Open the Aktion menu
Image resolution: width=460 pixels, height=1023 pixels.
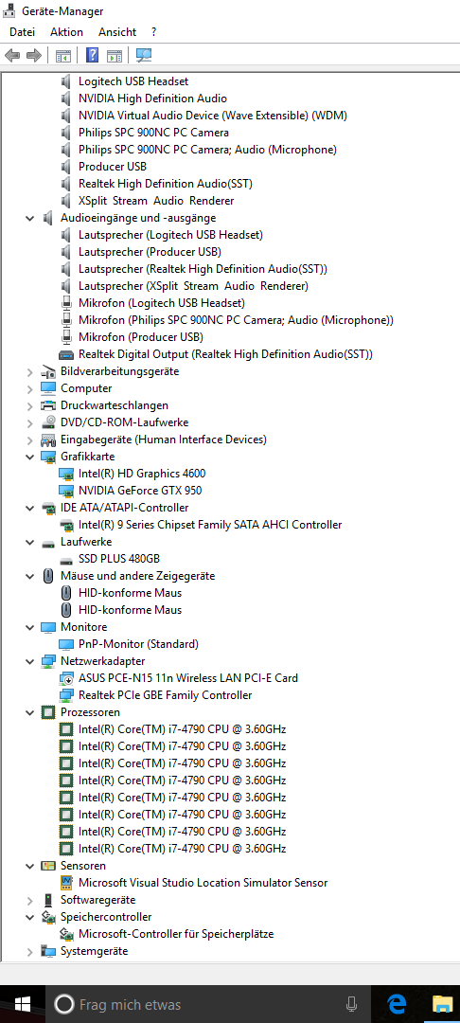point(66,32)
